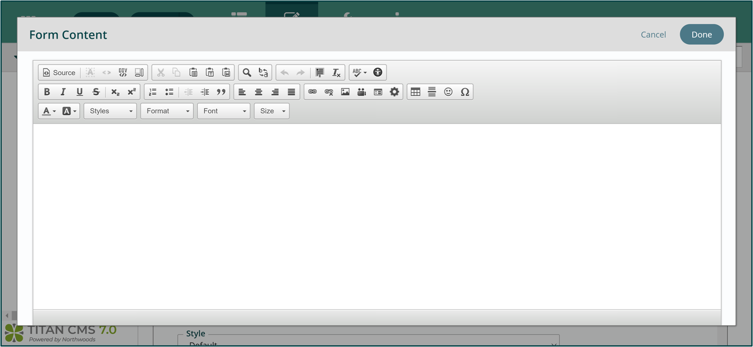Click the Decrease Indent icon
The height and width of the screenshot is (347, 753).
188,92
